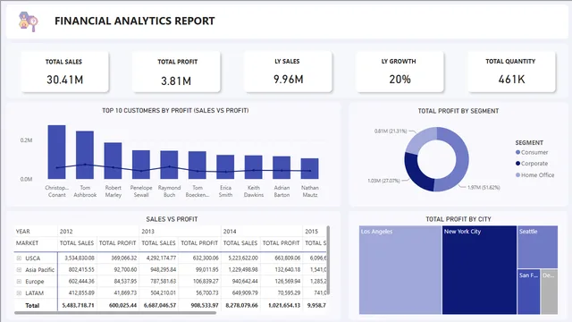This screenshot has height=322, width=572.
Task: Click the Europe 2013 sales value 787,581.63
Action: [x=163, y=282]
